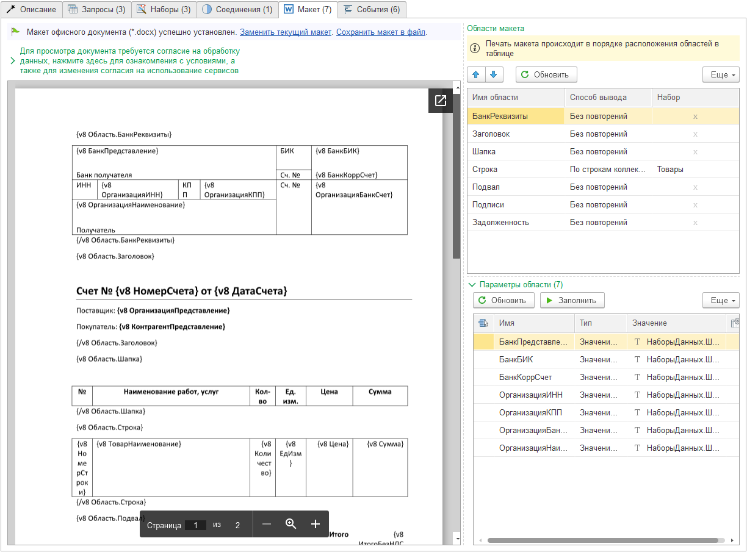Click the Имя области column header

[516, 98]
